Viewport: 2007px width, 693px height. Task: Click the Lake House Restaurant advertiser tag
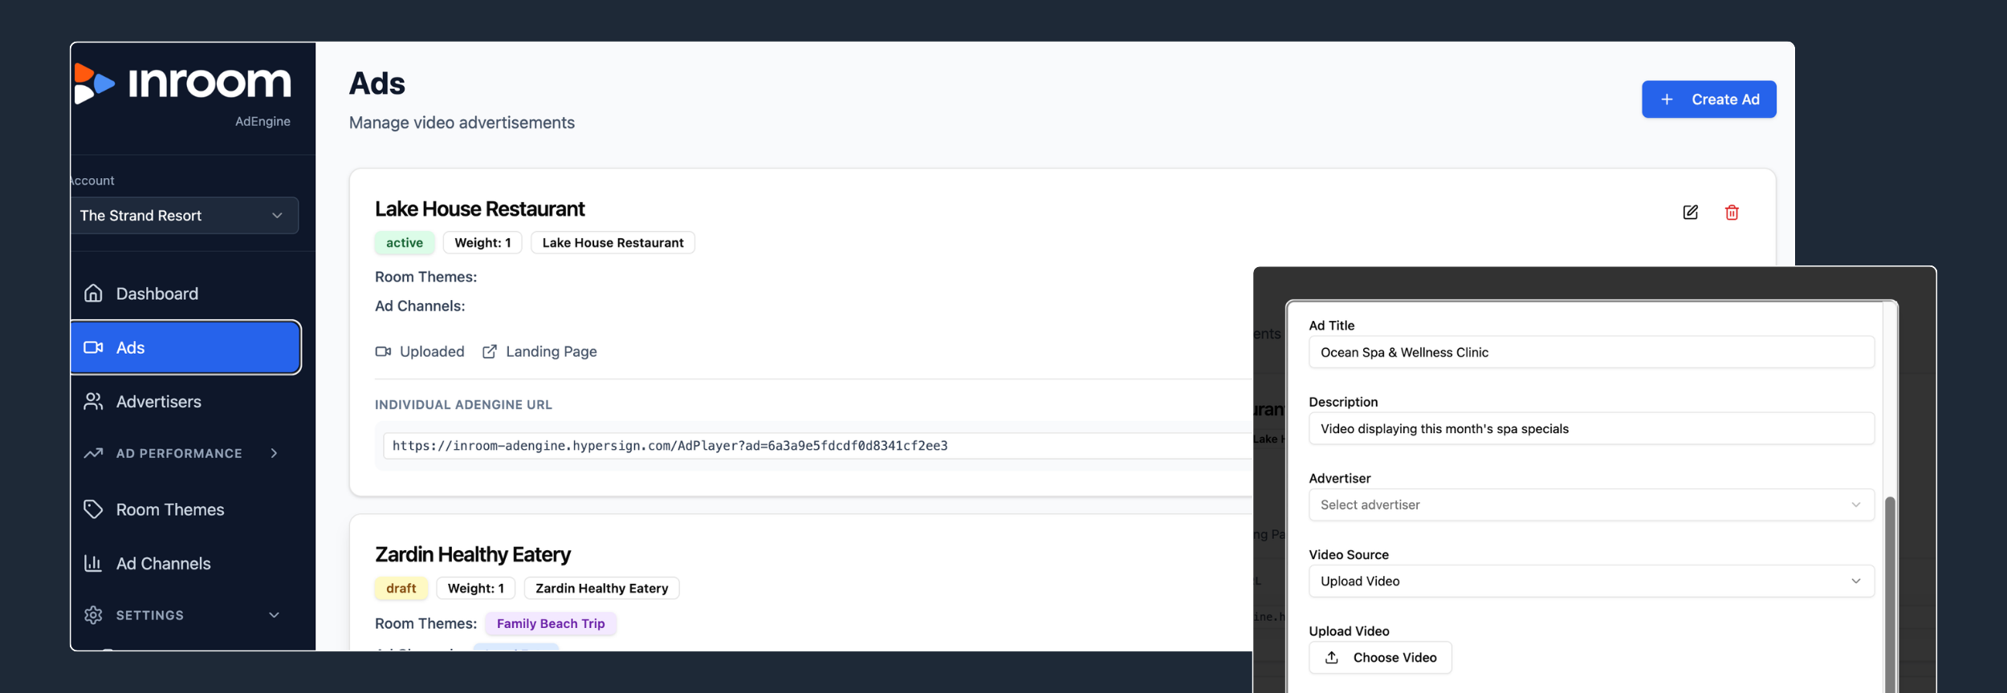[x=613, y=243]
